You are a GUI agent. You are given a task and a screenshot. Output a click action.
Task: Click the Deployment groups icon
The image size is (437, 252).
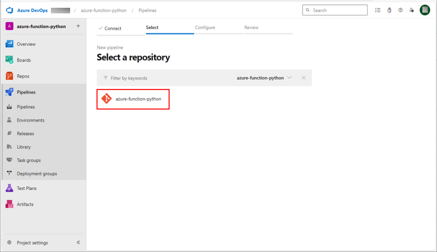point(9,174)
